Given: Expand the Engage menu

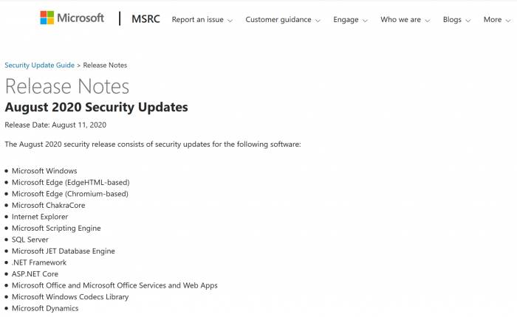Looking at the screenshot, I should 350,20.
